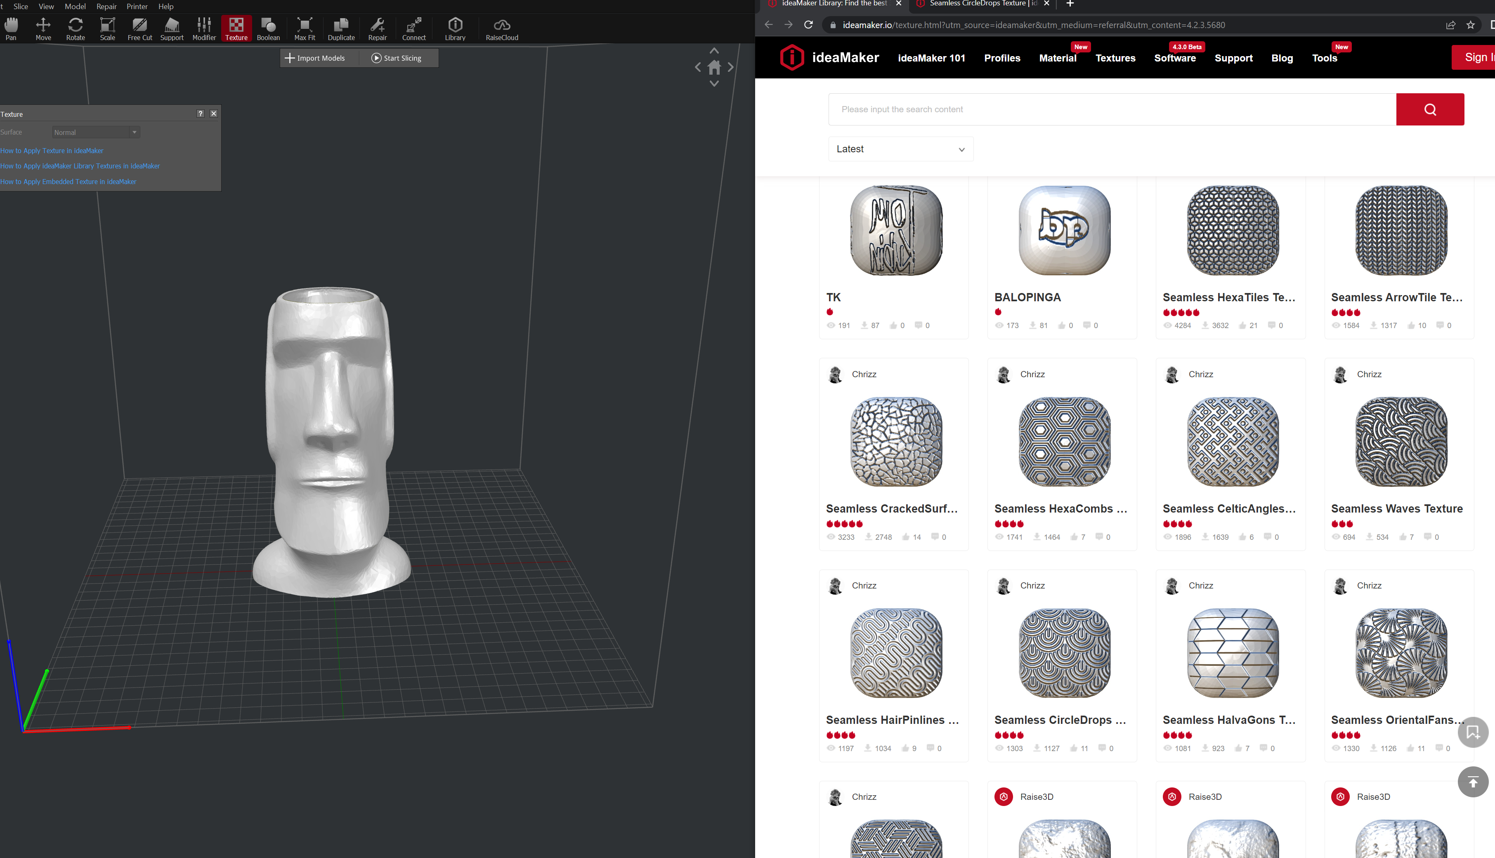Open the Surface Normal dropdown

click(95, 132)
